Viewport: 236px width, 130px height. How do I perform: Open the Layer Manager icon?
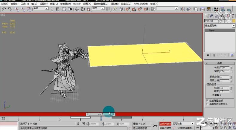[196, 9]
